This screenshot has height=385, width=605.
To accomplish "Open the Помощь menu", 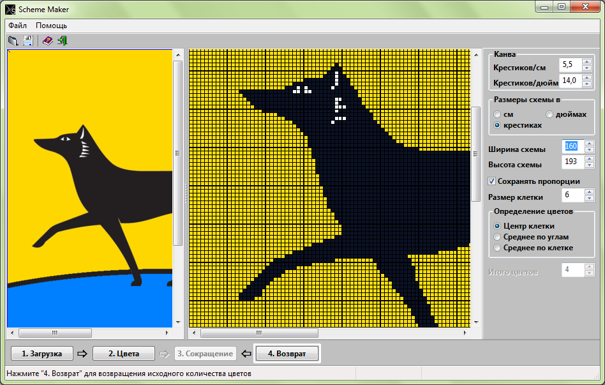I will [51, 26].
